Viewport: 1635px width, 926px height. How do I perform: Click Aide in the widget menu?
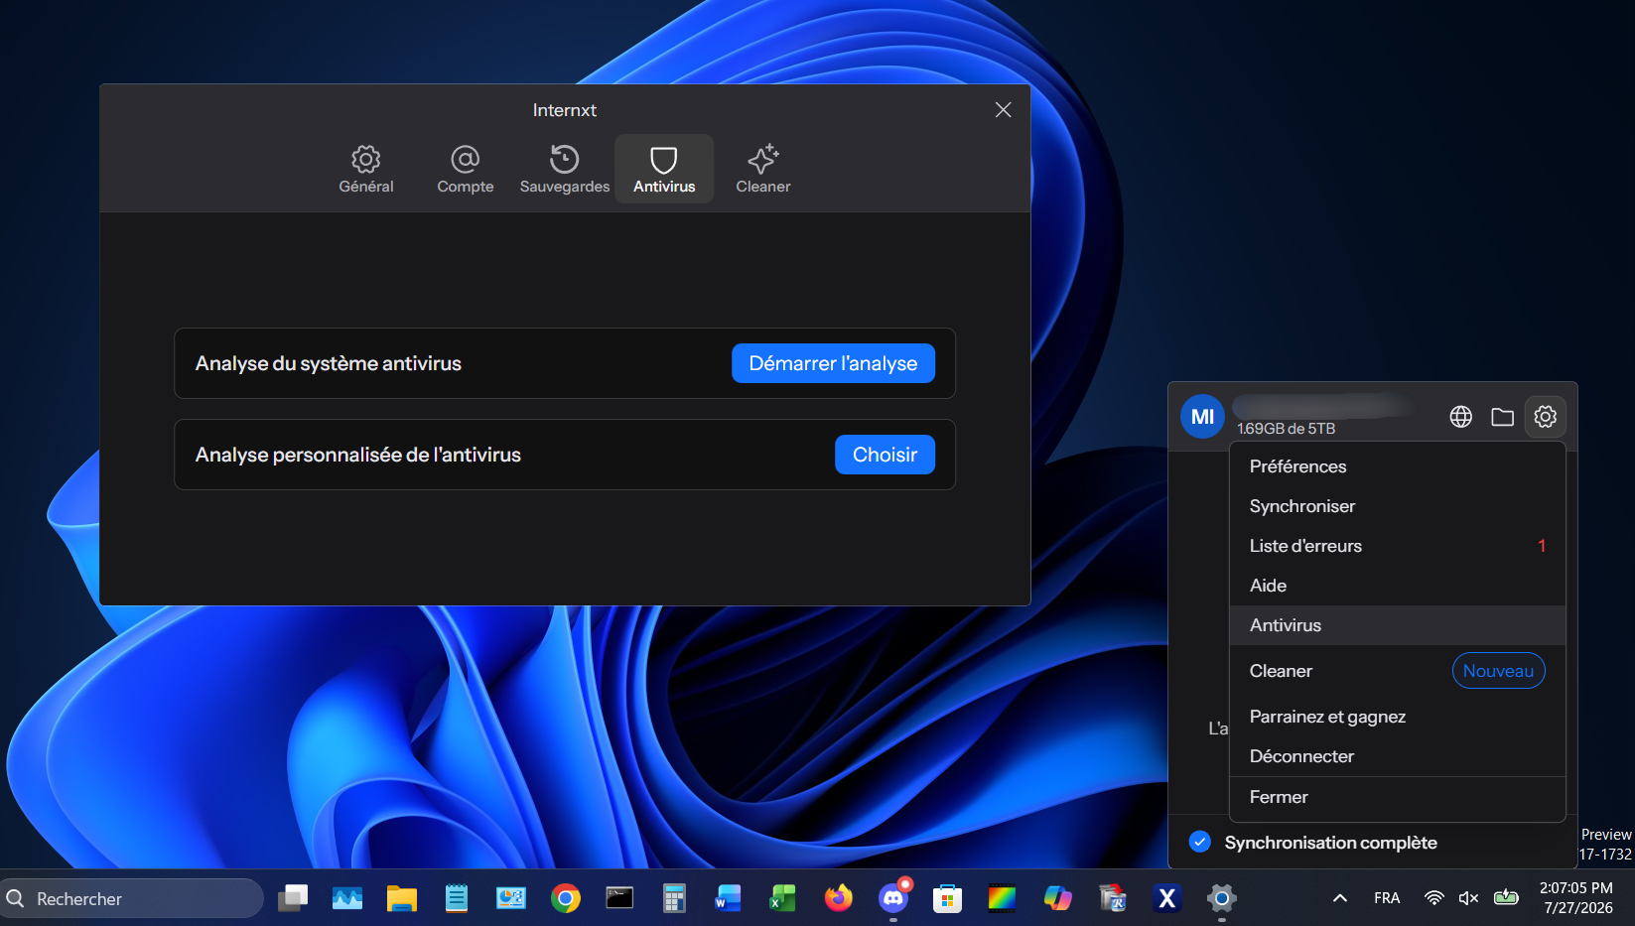[x=1397, y=586]
